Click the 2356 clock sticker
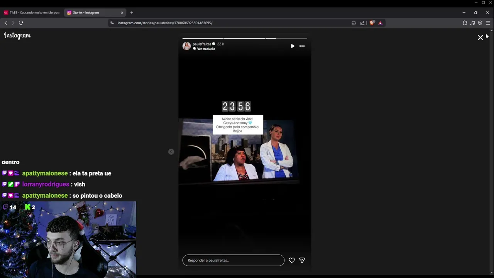Image resolution: width=494 pixels, height=278 pixels. point(237,106)
